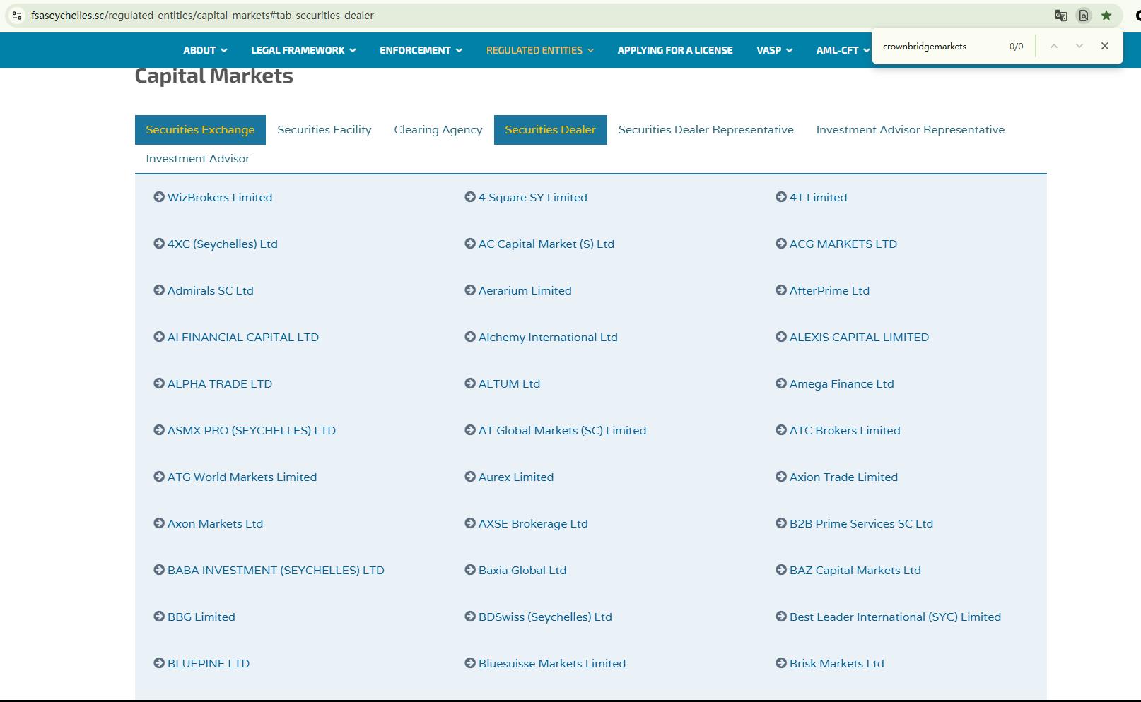The image size is (1141, 702).
Task: Click arrow icon beside ACG MARKETS LTD
Action: click(x=781, y=244)
